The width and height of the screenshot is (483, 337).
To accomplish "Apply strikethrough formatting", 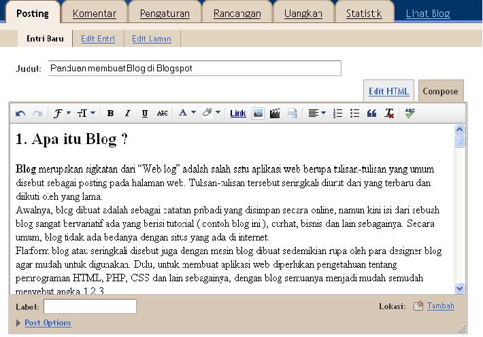I will [162, 113].
